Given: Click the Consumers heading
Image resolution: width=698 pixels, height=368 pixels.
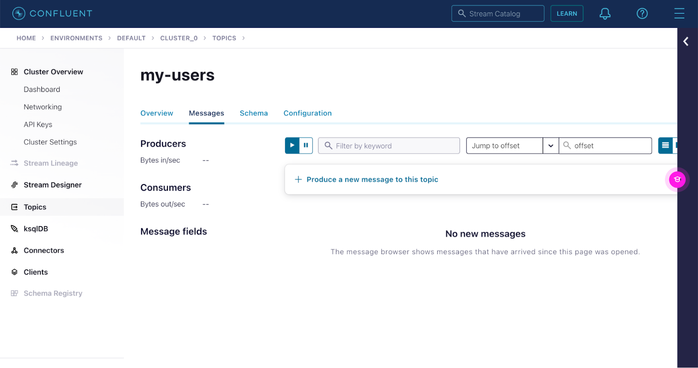Looking at the screenshot, I should coord(165,188).
